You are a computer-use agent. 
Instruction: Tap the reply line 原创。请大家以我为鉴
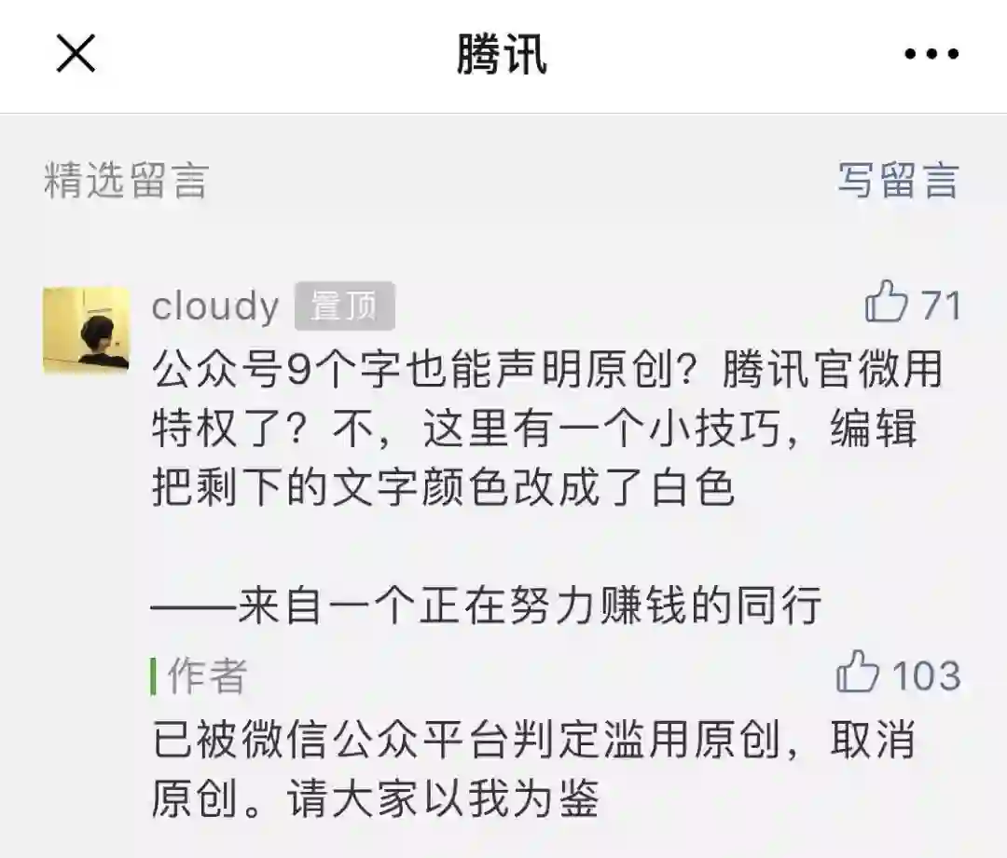pos(375,798)
